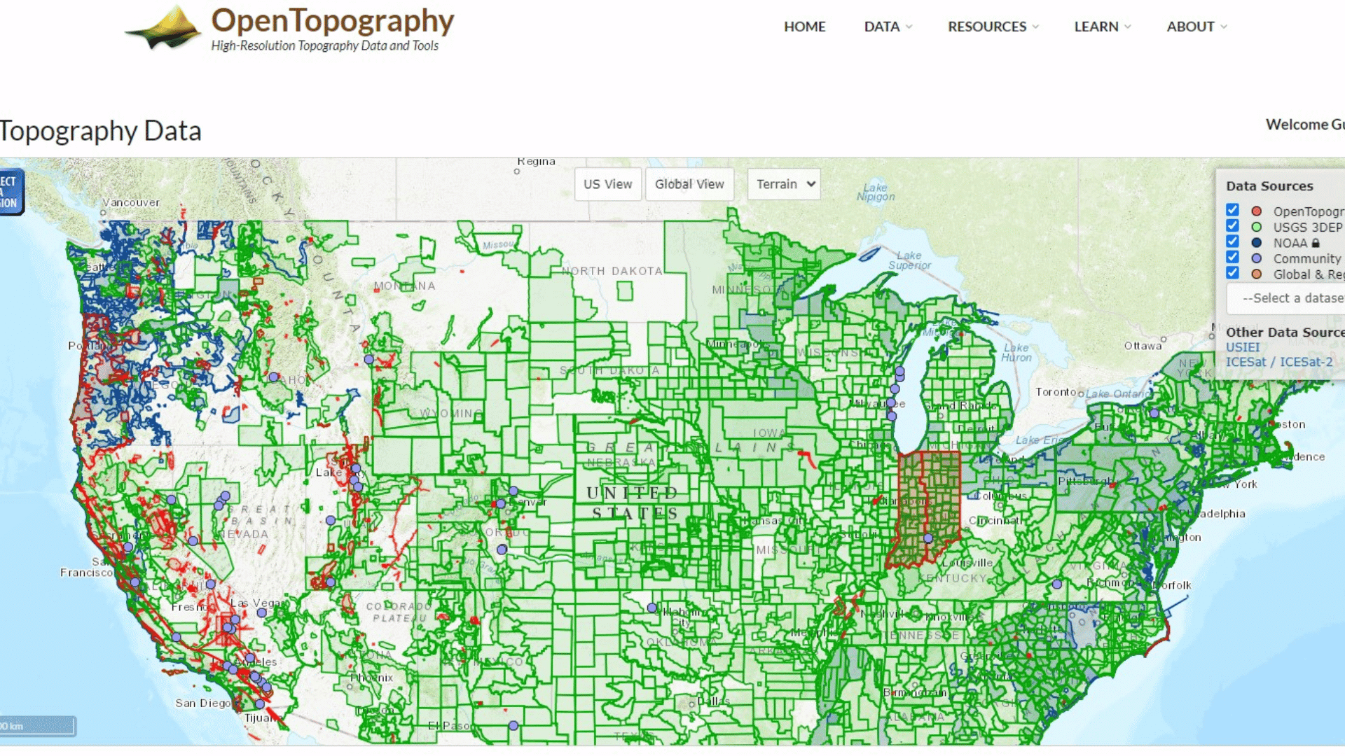
Task: Click the lock icon beside NOAA
Action: [x=1316, y=243]
